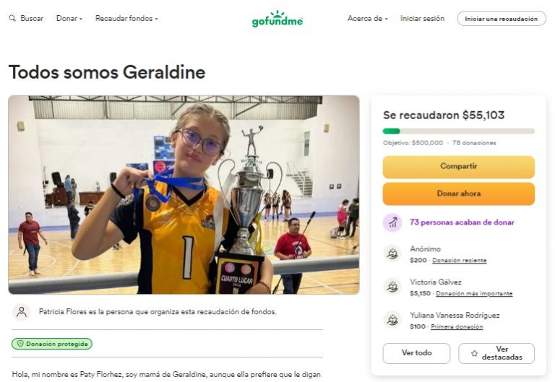Open the Acerca de dropdown
555x382 pixels.
[367, 18]
